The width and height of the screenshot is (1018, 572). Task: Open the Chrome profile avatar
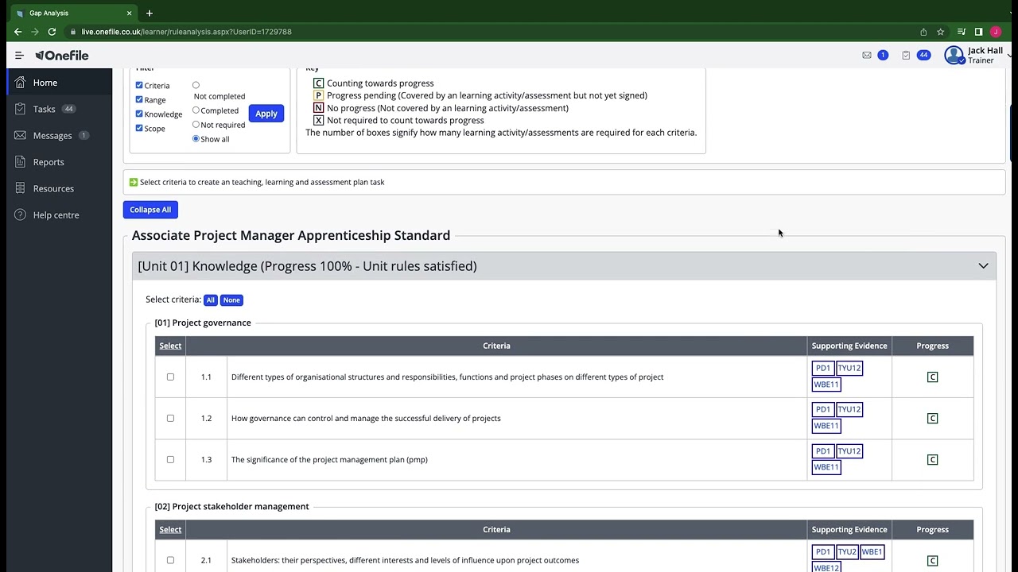(995, 32)
